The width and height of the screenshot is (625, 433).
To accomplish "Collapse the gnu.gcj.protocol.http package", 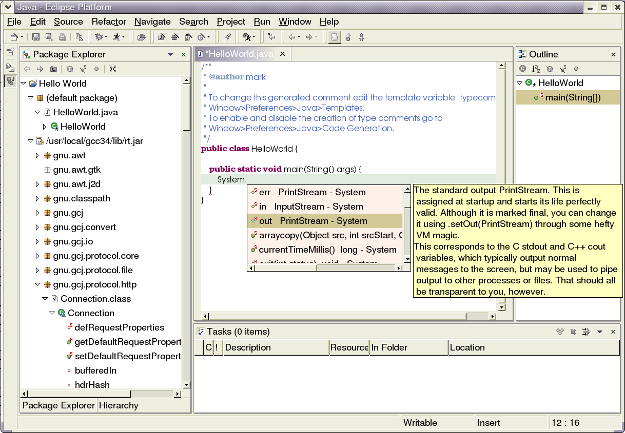I will point(37,284).
